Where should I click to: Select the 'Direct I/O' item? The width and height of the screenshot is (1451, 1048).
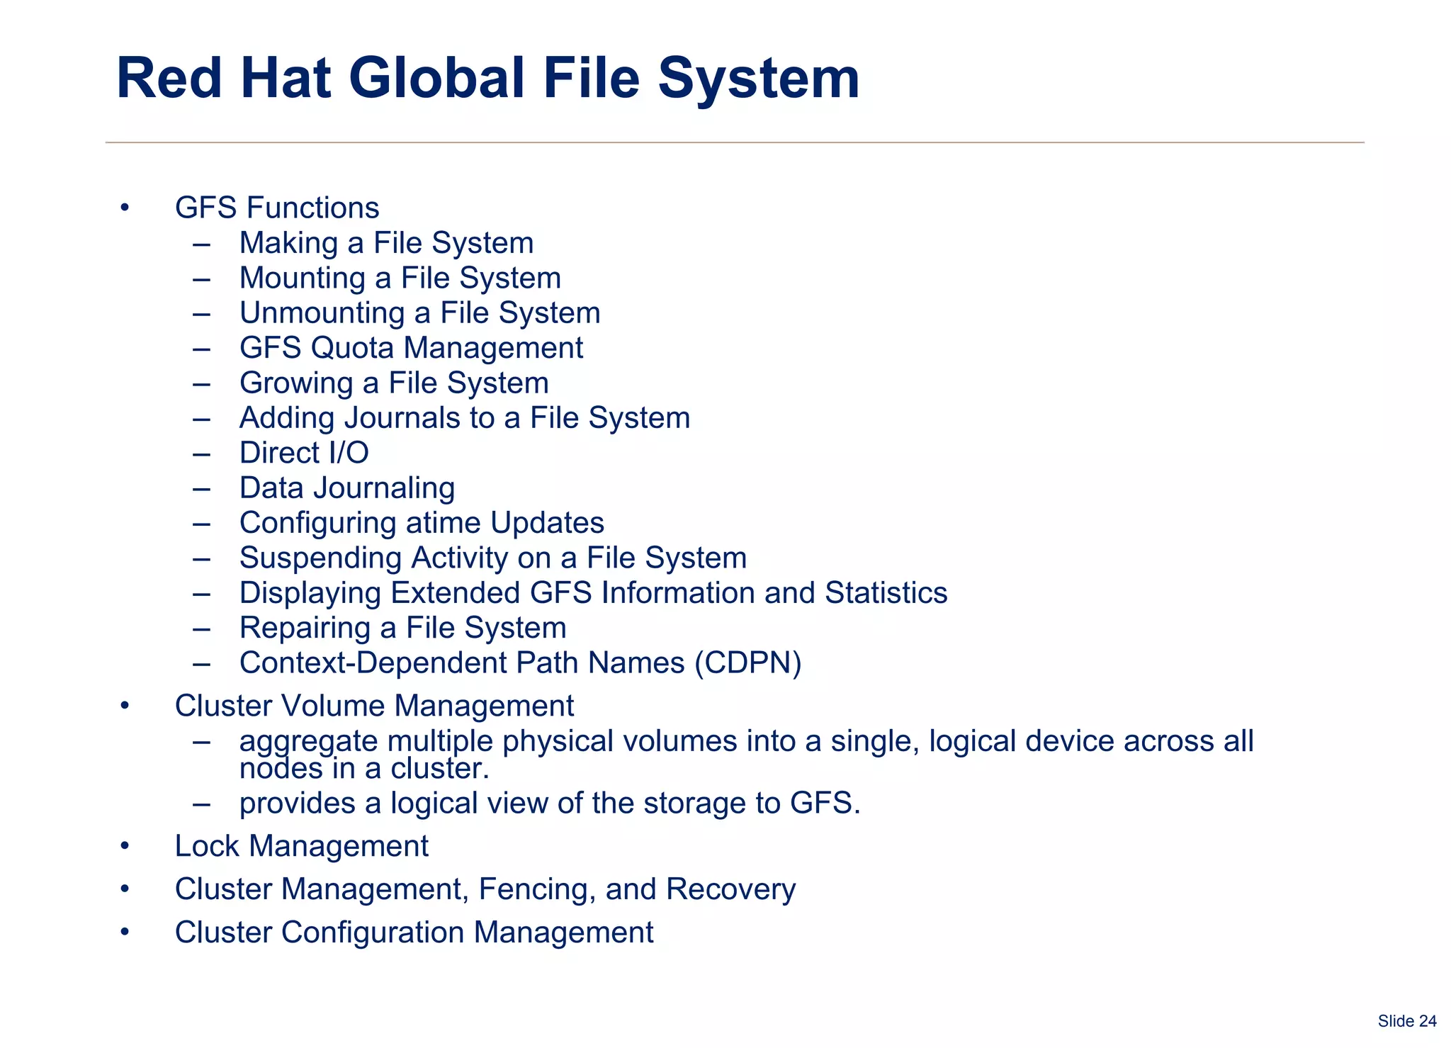click(304, 453)
